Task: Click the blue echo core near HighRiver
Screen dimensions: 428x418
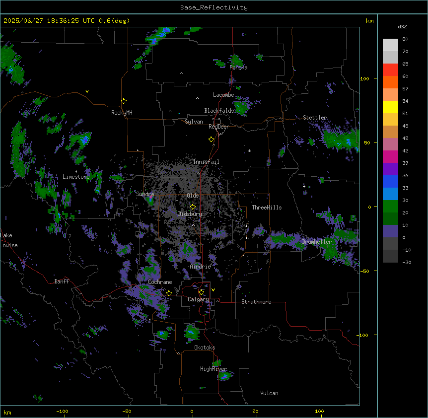Action: point(224,376)
